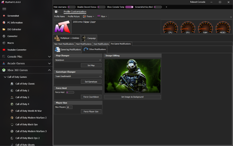The image size is (233, 146).
Task: Click the Theme palette icon
Action: 84,16
